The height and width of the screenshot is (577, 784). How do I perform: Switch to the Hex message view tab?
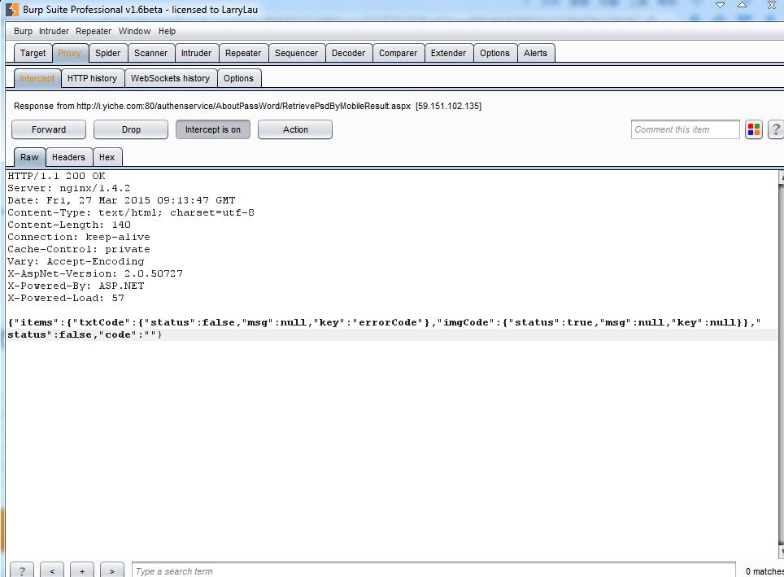(x=107, y=157)
